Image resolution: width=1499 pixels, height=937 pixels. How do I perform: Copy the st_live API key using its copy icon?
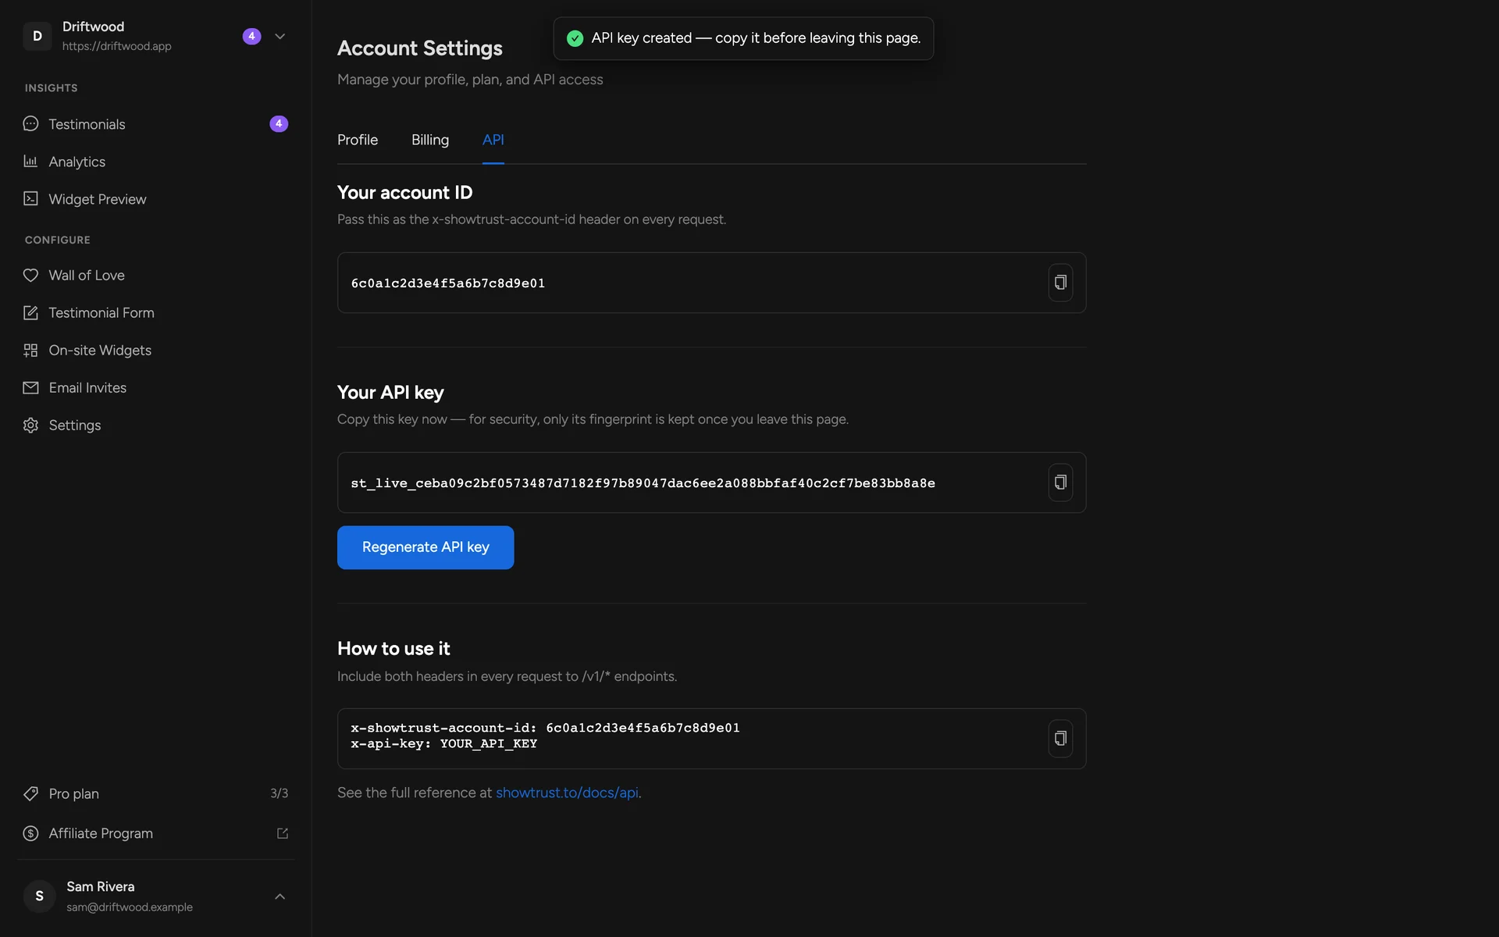tap(1060, 483)
